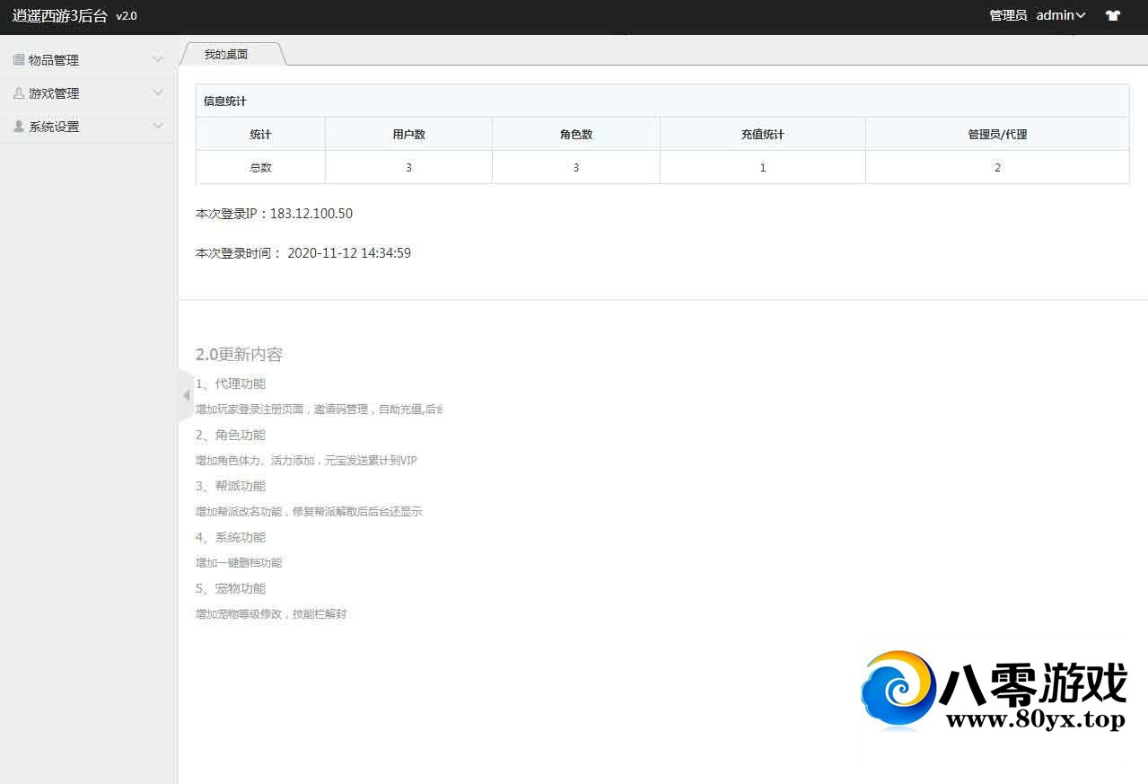Click the 系统设置 person icon

point(18,127)
